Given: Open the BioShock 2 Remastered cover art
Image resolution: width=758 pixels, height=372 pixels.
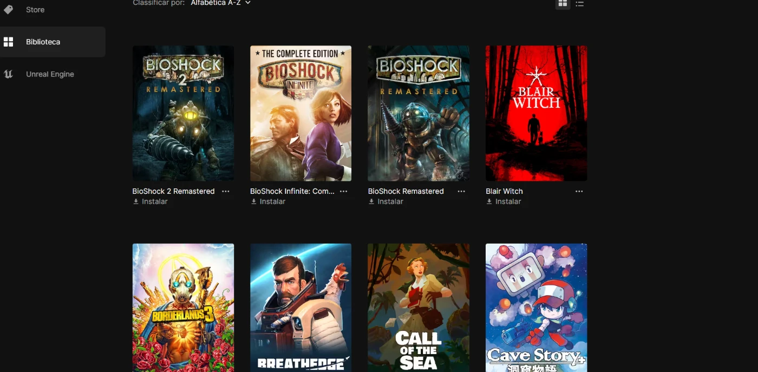Looking at the screenshot, I should [x=183, y=113].
